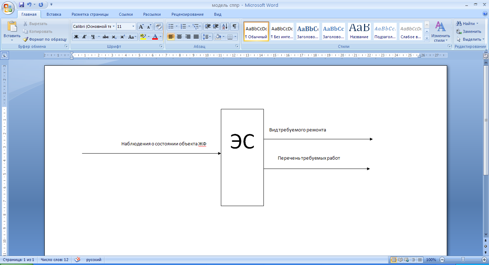
Task: Toggle subscript formatting
Action: [x=114, y=37]
